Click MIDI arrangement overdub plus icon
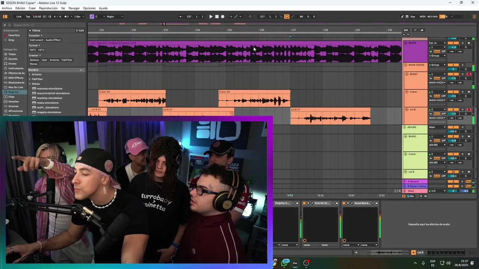Viewport: 479px width, 269px height. point(231,16)
